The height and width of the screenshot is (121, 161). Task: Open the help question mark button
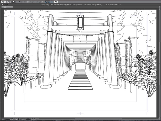click(x=56, y=2)
